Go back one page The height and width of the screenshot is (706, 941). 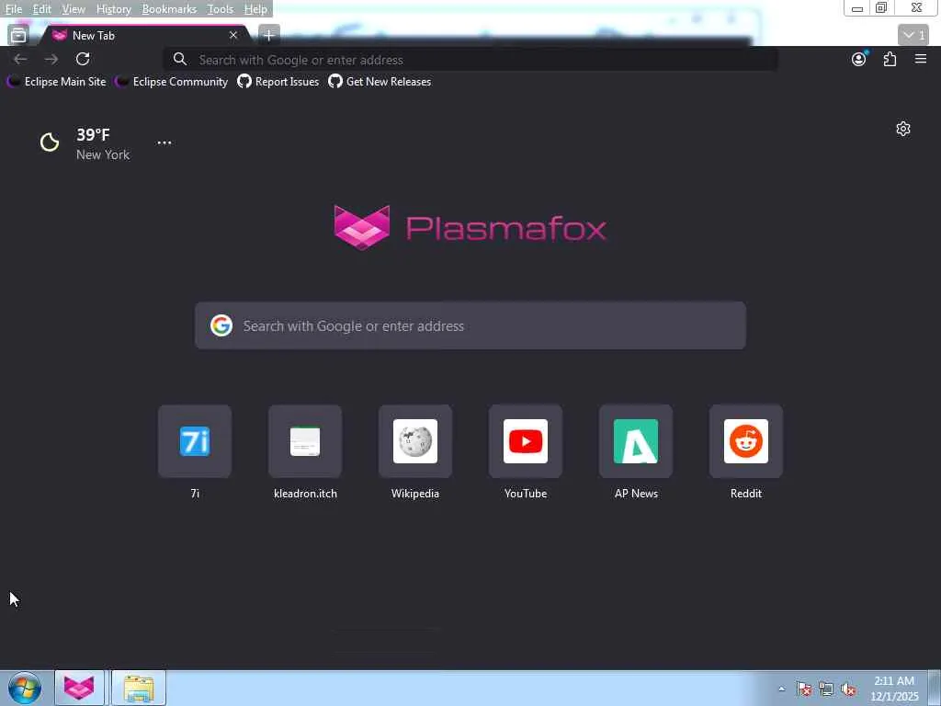pos(20,59)
